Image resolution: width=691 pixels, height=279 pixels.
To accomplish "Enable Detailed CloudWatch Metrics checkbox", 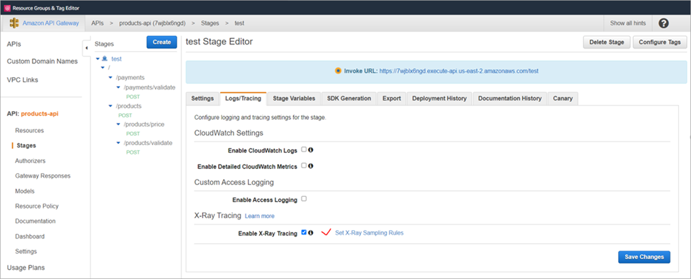I will click(304, 166).
